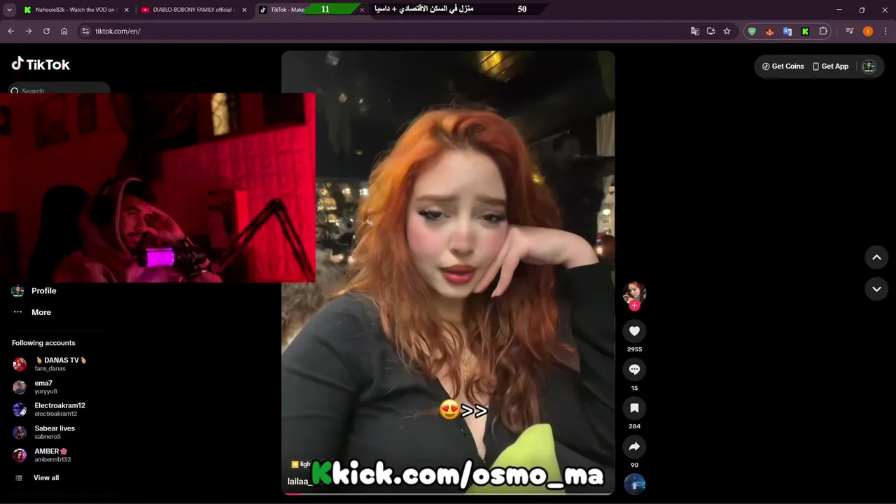Go back with the browser back arrow

point(11,31)
